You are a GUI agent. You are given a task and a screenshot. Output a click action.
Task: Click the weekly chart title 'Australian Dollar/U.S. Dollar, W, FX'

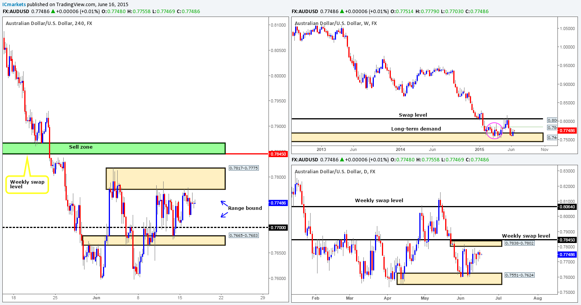(336, 23)
